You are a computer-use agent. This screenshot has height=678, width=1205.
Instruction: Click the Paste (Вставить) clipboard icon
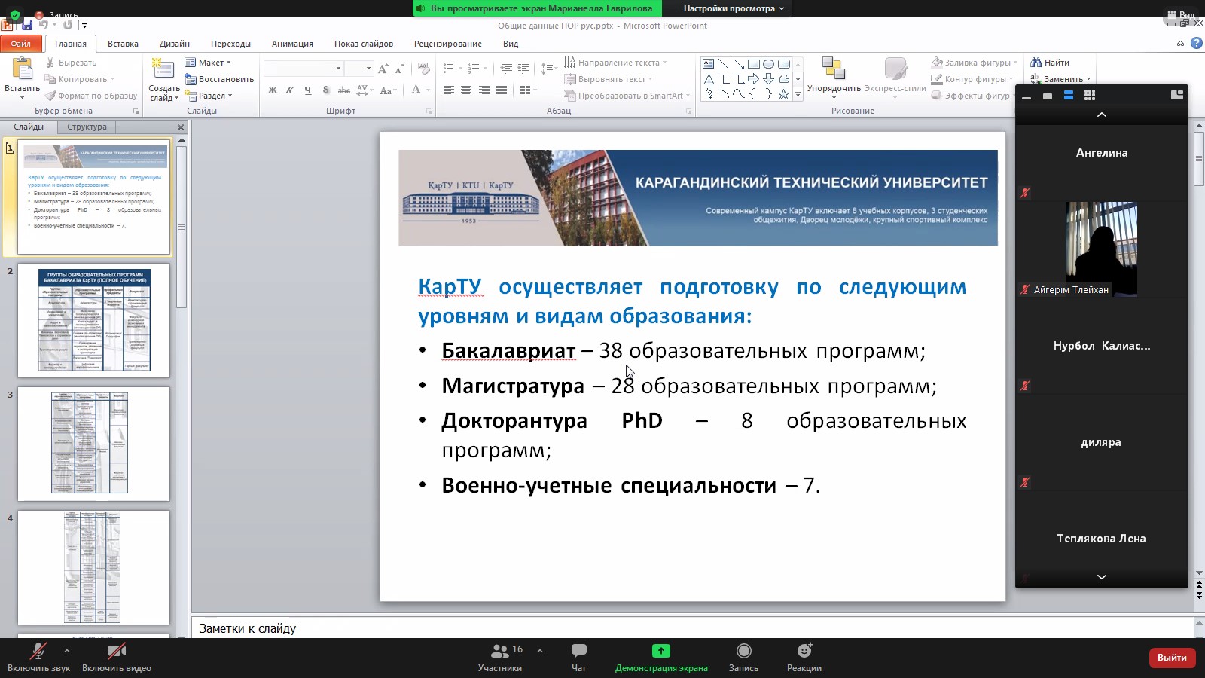click(x=22, y=69)
